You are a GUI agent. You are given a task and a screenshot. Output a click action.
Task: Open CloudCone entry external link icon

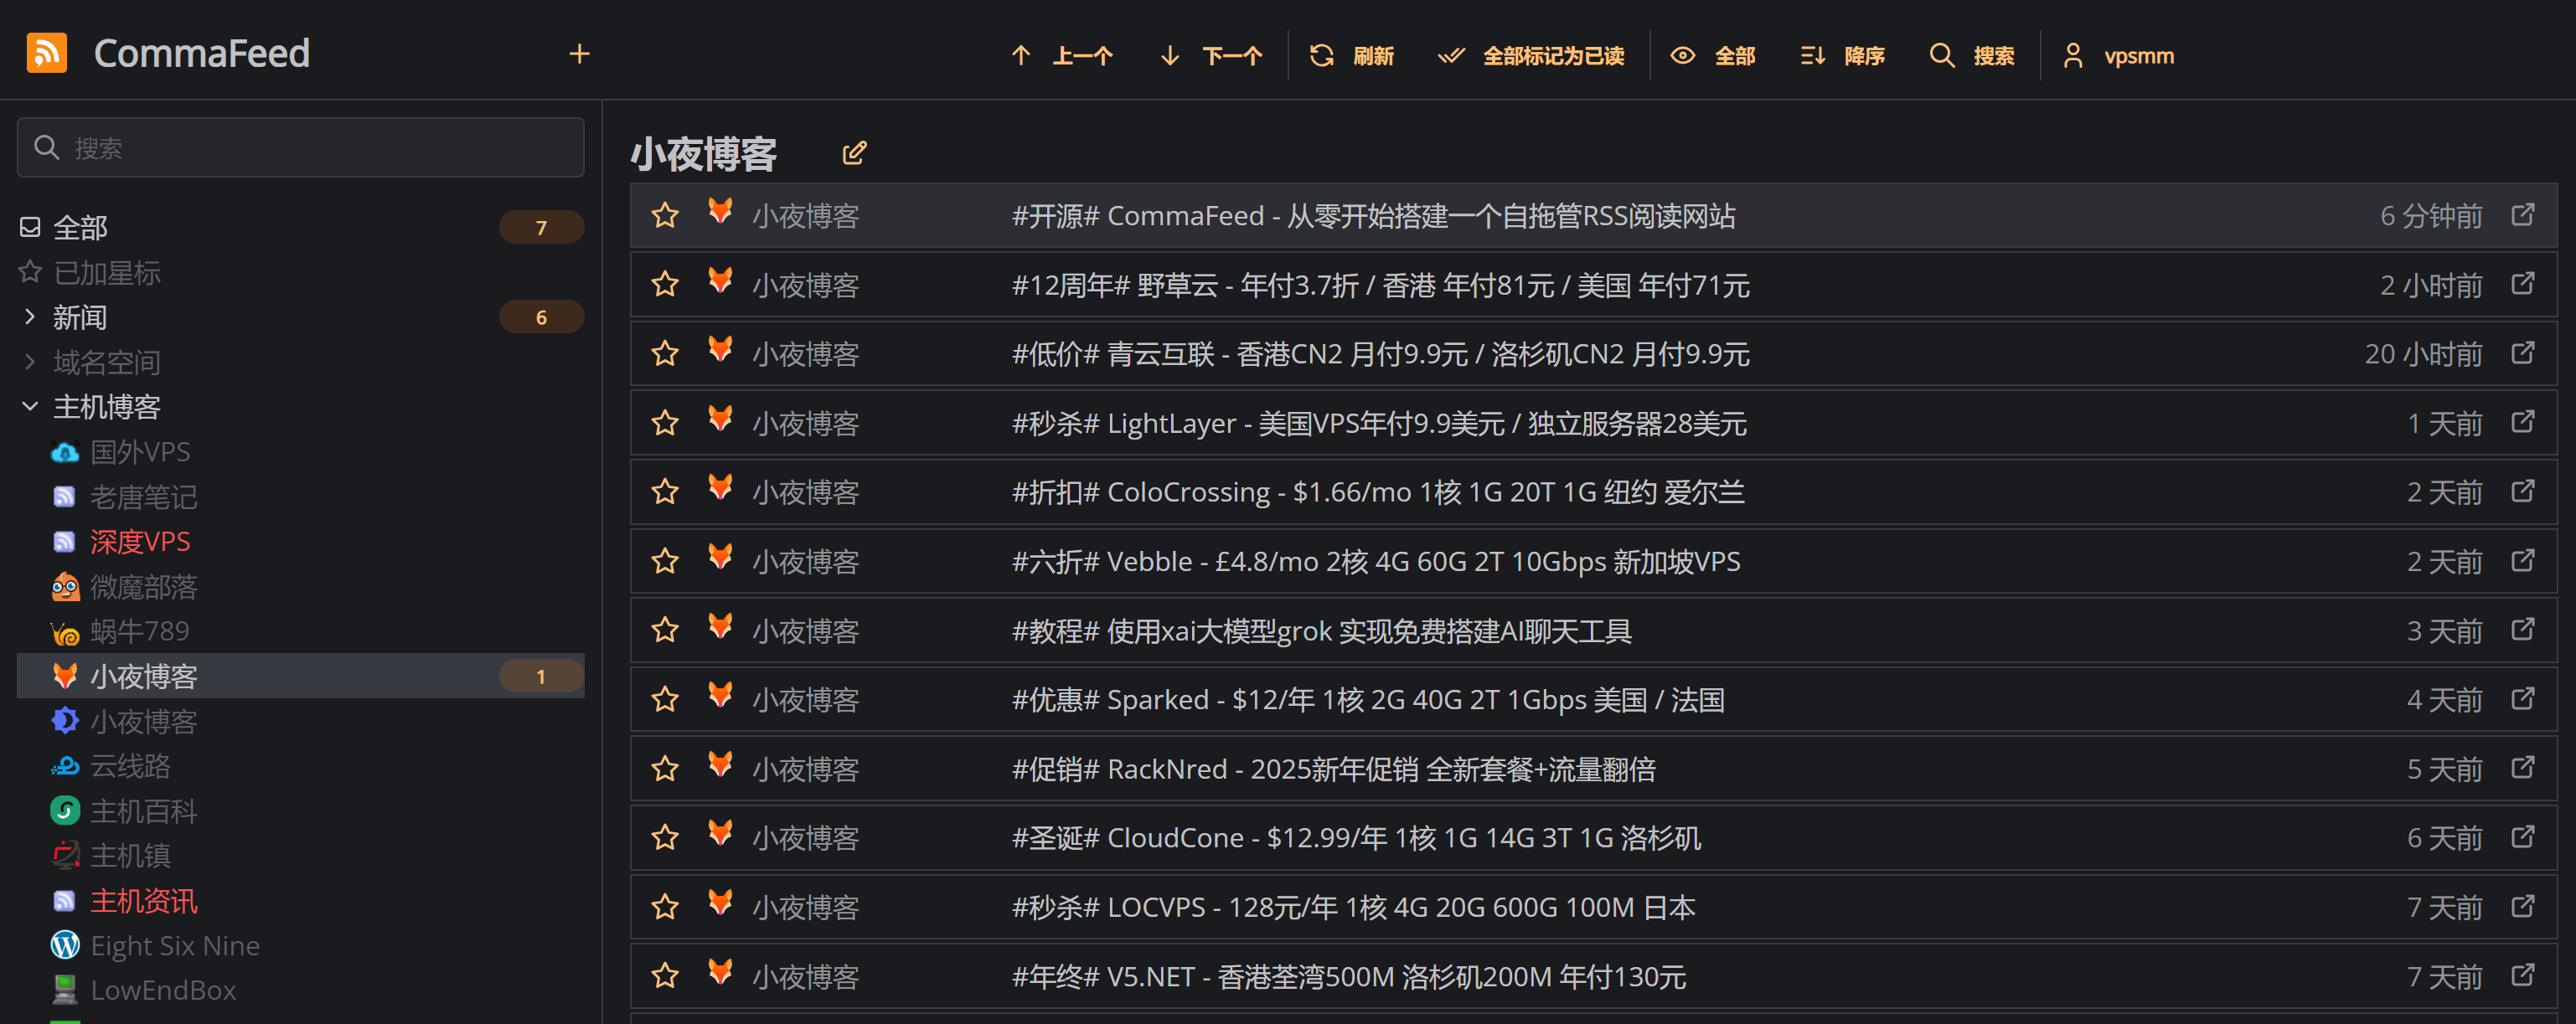pyautogui.click(x=2523, y=837)
